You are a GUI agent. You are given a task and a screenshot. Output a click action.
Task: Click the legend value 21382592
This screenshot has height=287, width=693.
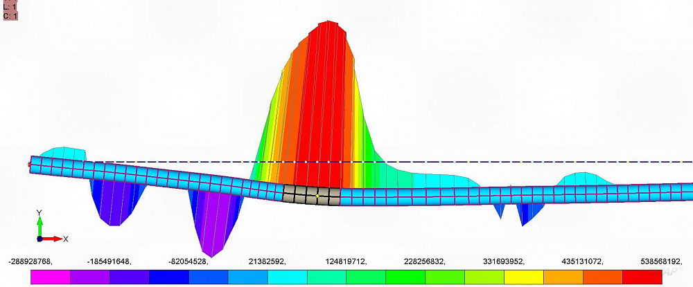click(265, 261)
